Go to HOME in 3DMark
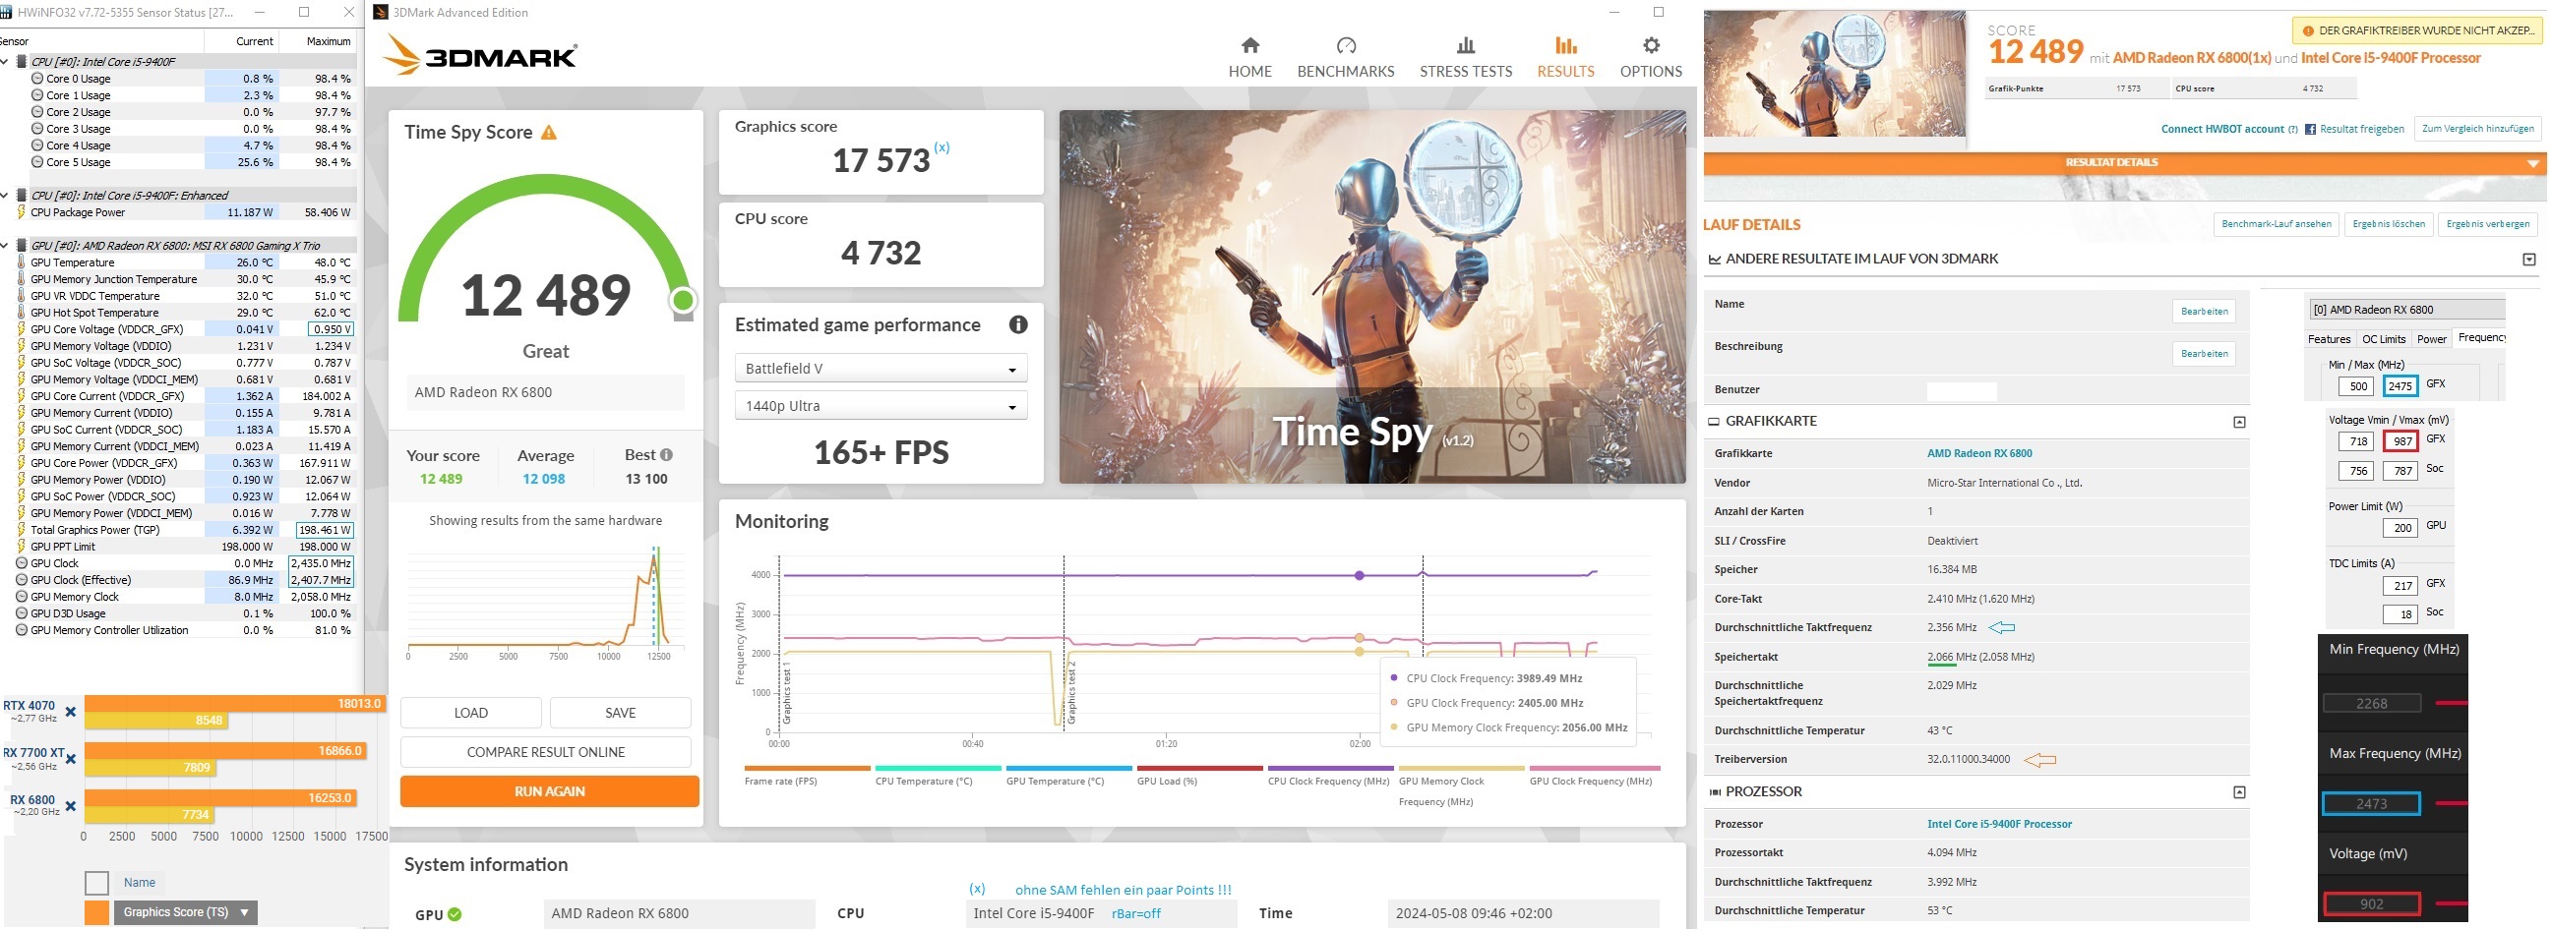The width and height of the screenshot is (2552, 930). pyautogui.click(x=1250, y=57)
